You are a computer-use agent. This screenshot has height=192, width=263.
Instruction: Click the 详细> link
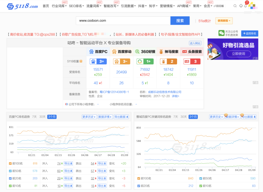(x=175, y=96)
